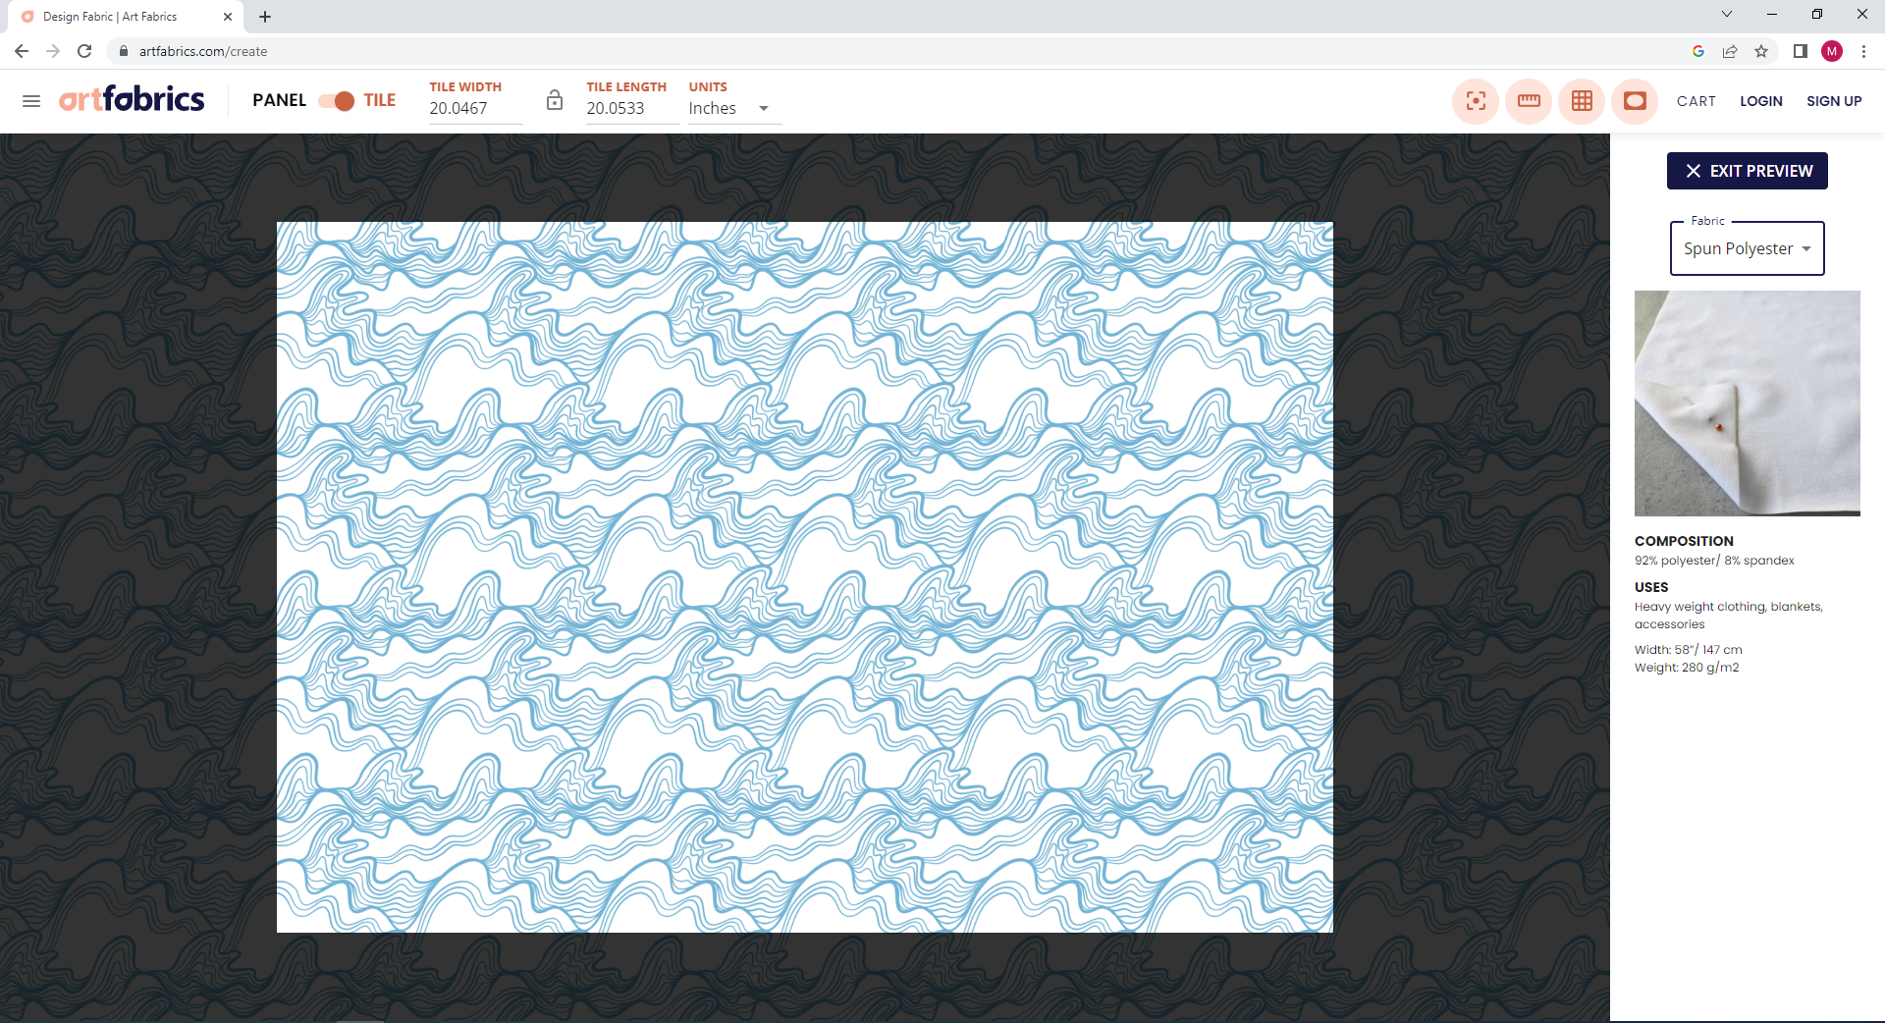Click the grid icon button
The image size is (1885, 1023).
pos(1582,101)
